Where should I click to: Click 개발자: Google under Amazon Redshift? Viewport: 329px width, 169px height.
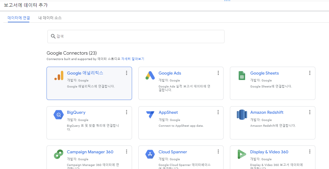coord(261,120)
